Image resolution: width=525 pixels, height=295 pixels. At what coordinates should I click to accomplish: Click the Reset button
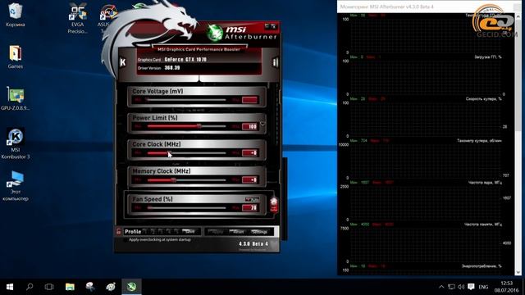pos(238,232)
